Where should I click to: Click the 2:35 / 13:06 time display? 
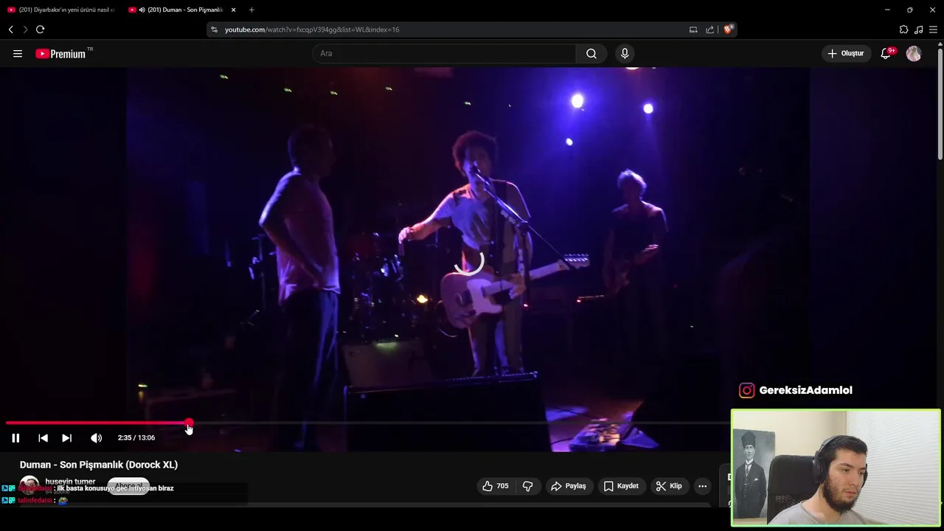(x=136, y=438)
